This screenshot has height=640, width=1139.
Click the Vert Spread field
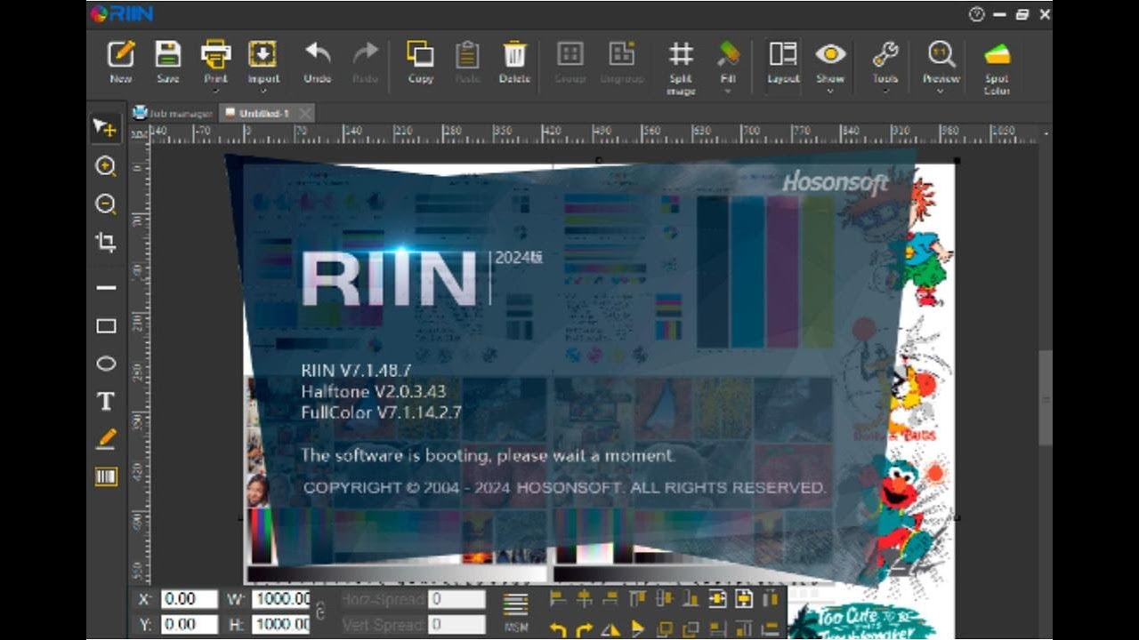[x=456, y=624]
